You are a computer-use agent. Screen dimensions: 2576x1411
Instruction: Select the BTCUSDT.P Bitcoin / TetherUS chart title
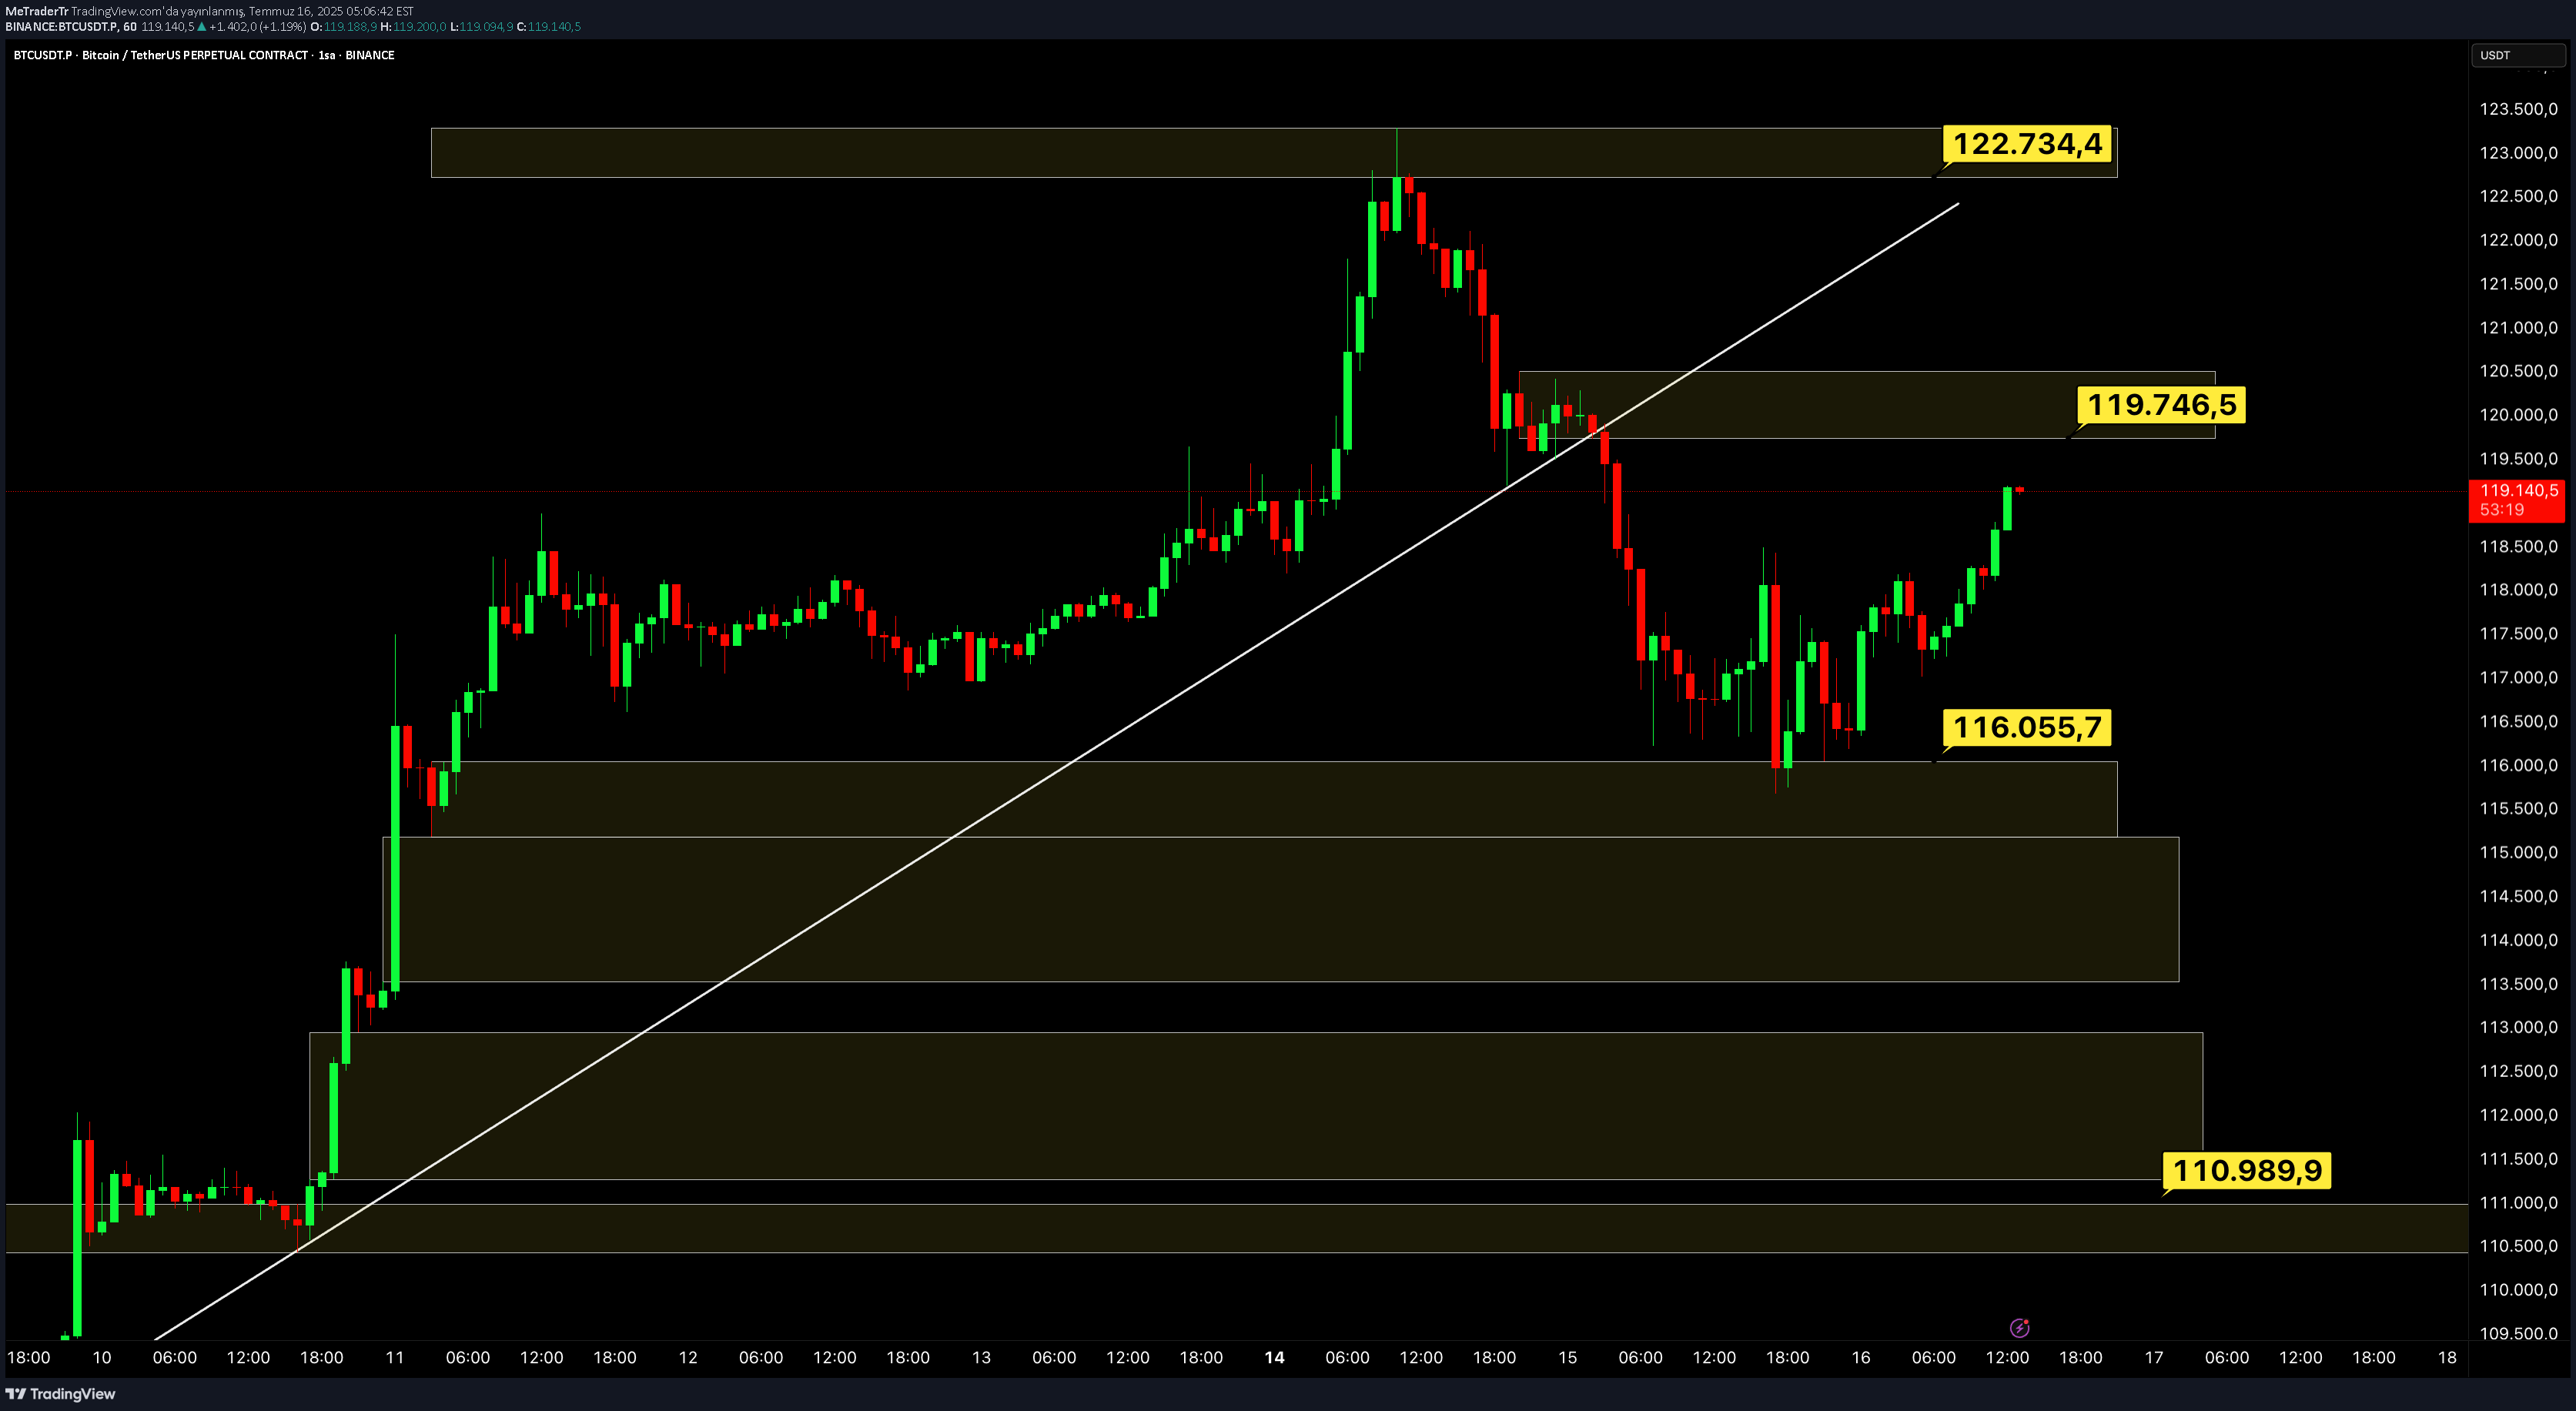click(x=204, y=55)
